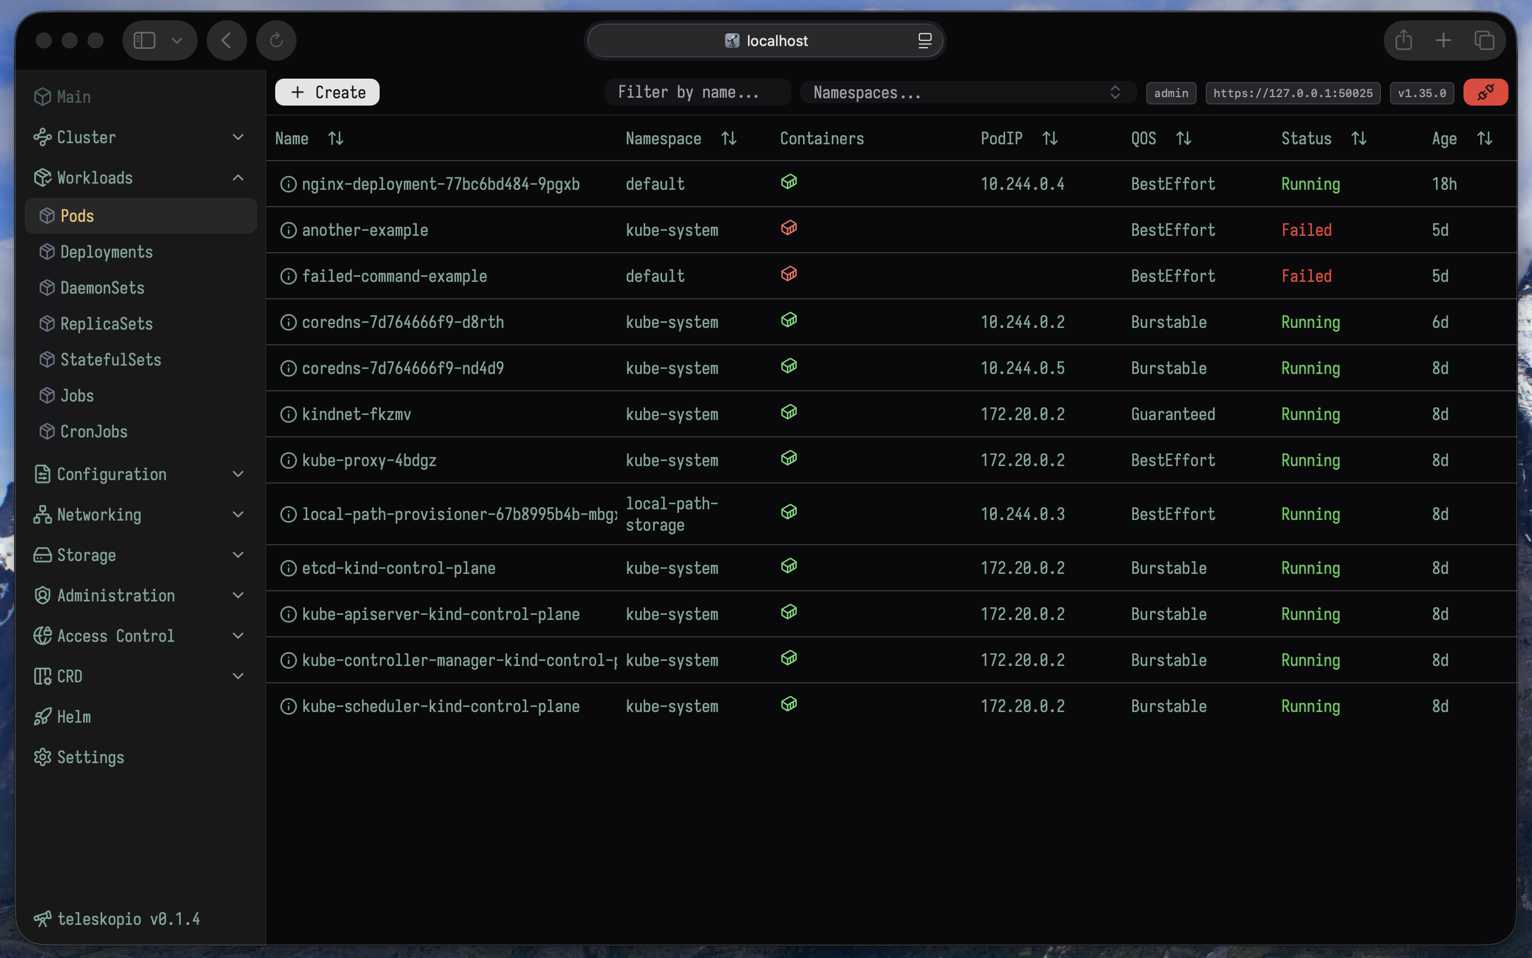Screen dimensions: 1532x958
Task: Open a new browser tab with plus icon
Action: 1443,40
